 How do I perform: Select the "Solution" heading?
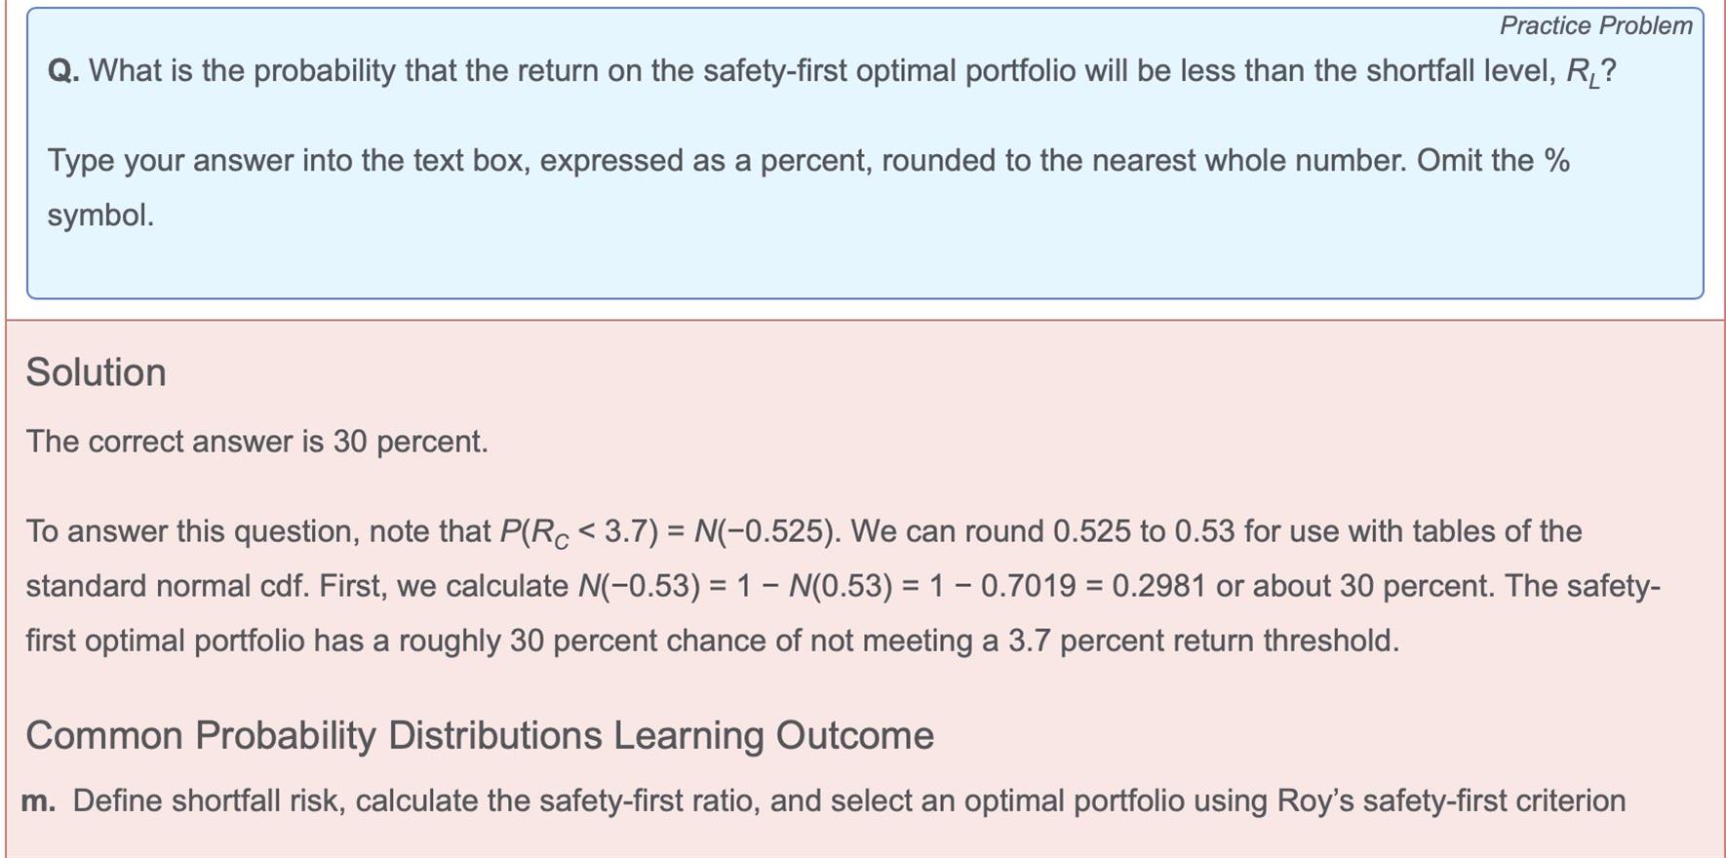point(96,372)
